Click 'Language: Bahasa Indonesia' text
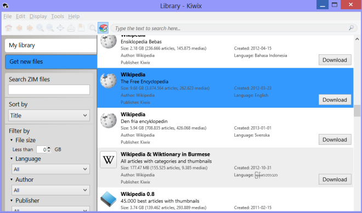362x213 pixels. coord(261,55)
